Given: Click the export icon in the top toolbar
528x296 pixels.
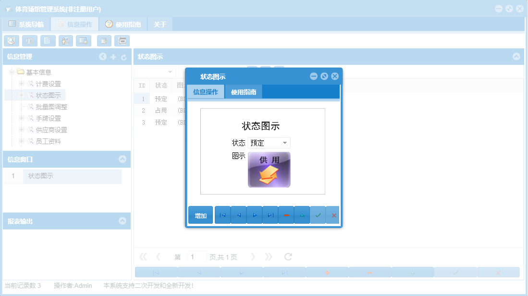Looking at the screenshot, I should tap(104, 41).
